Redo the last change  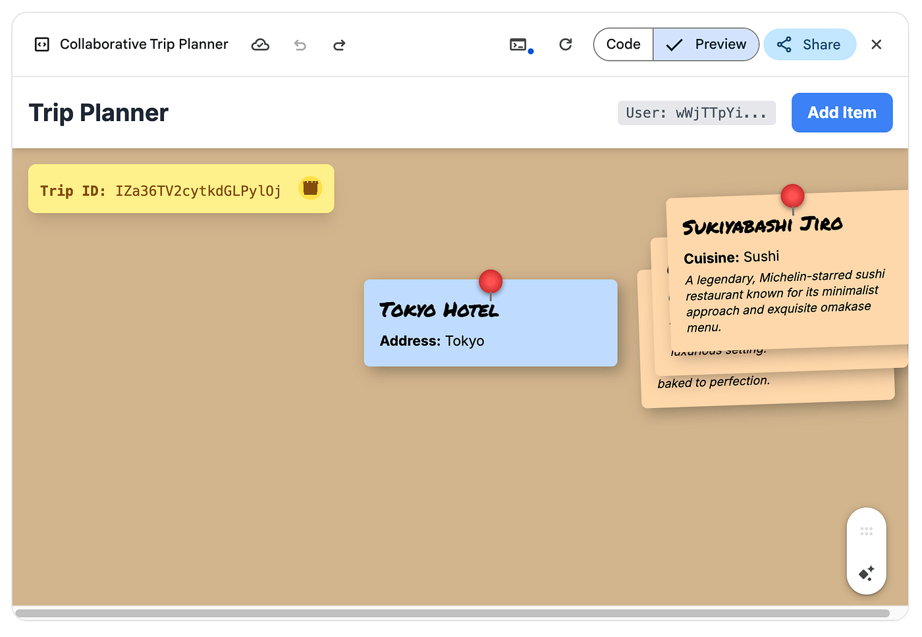(x=339, y=45)
